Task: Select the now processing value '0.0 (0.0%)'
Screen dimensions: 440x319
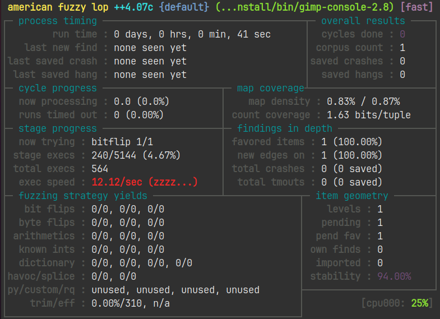Action: (x=141, y=101)
